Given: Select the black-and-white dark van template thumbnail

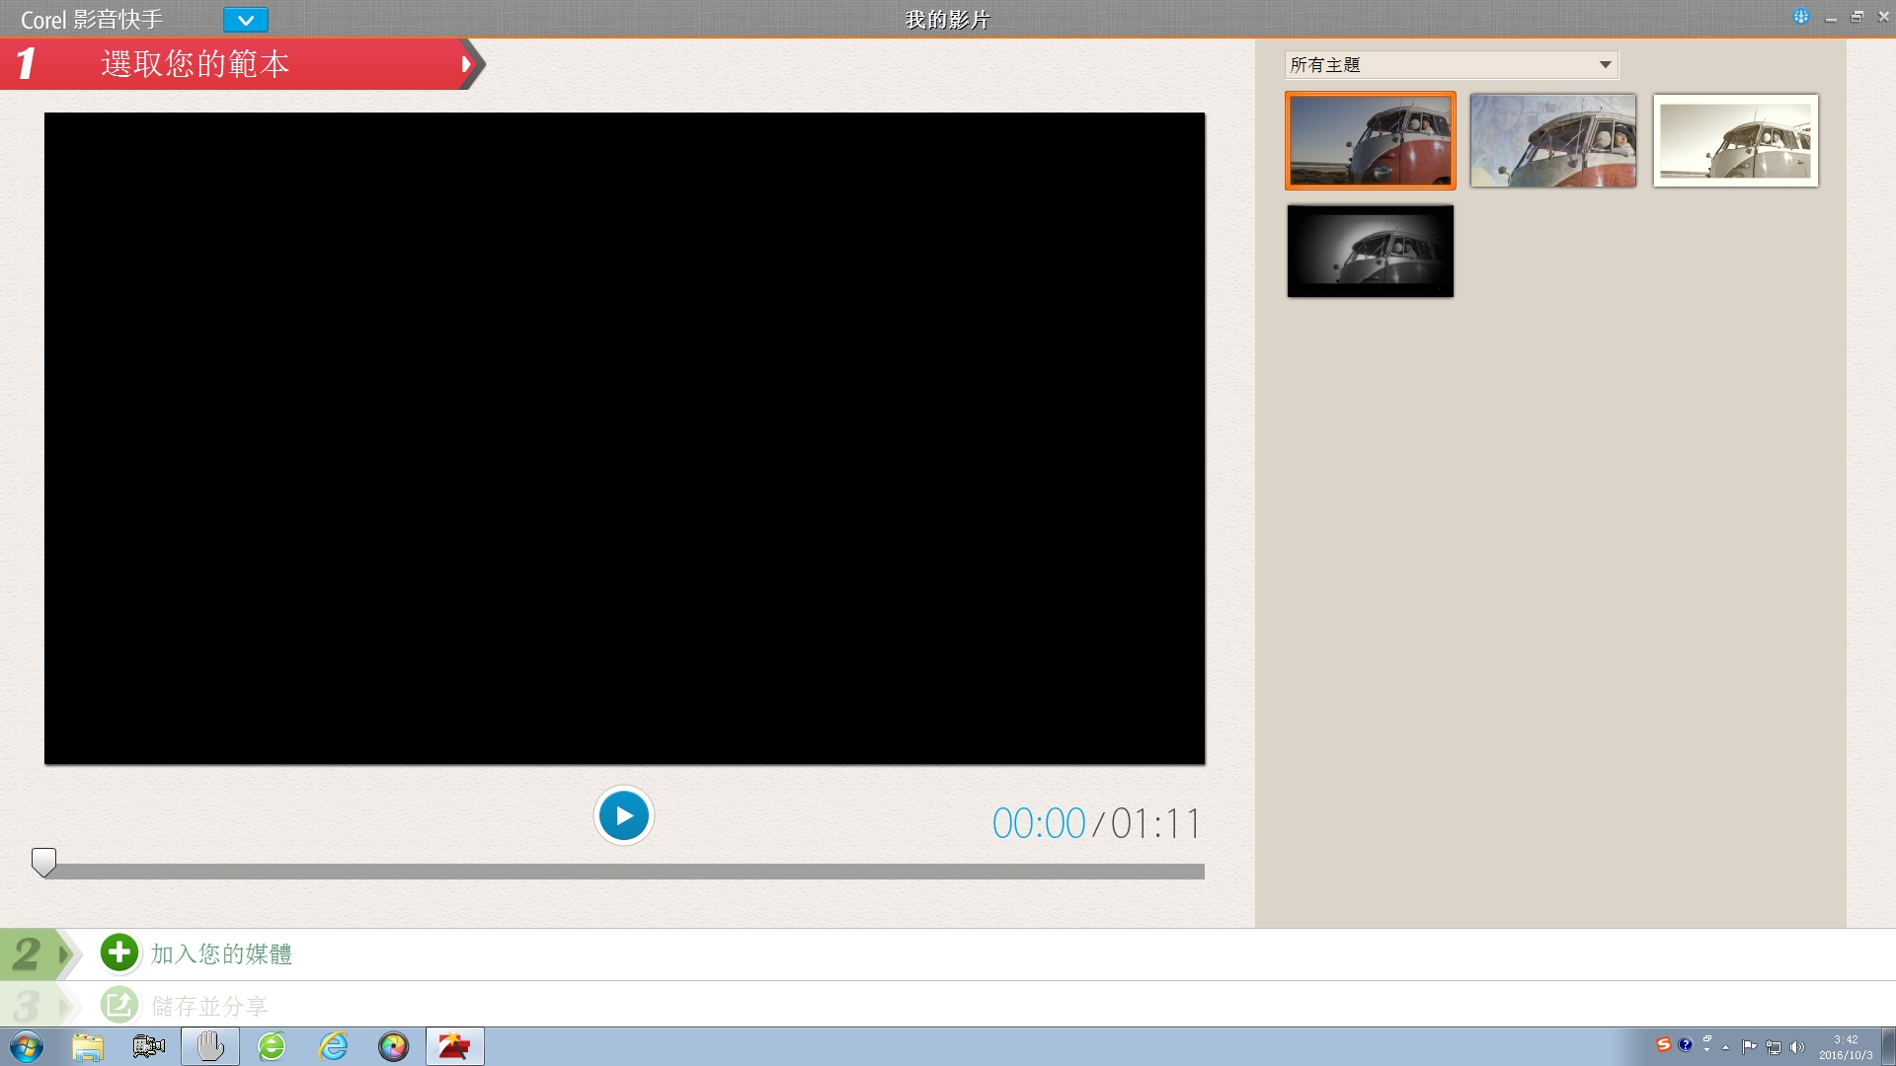Looking at the screenshot, I should coord(1370,251).
